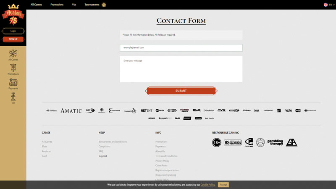Select Tournaments in the top menu
Viewport: 336px width, 189px height.
pos(92,5)
